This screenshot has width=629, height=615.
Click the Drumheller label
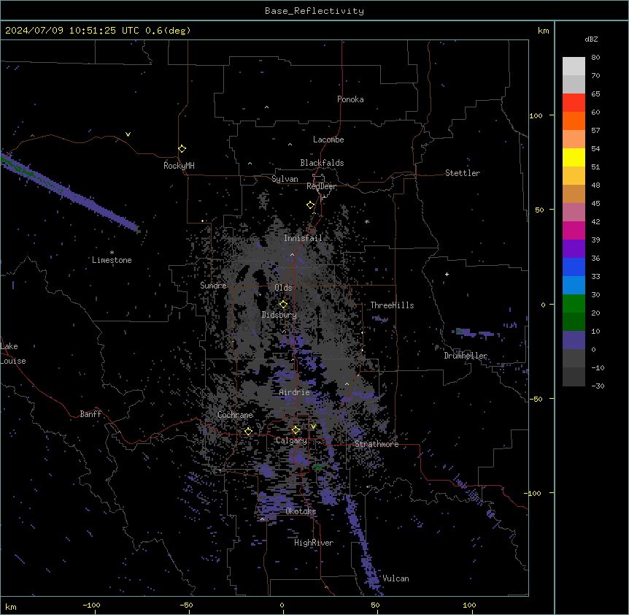[x=466, y=356]
